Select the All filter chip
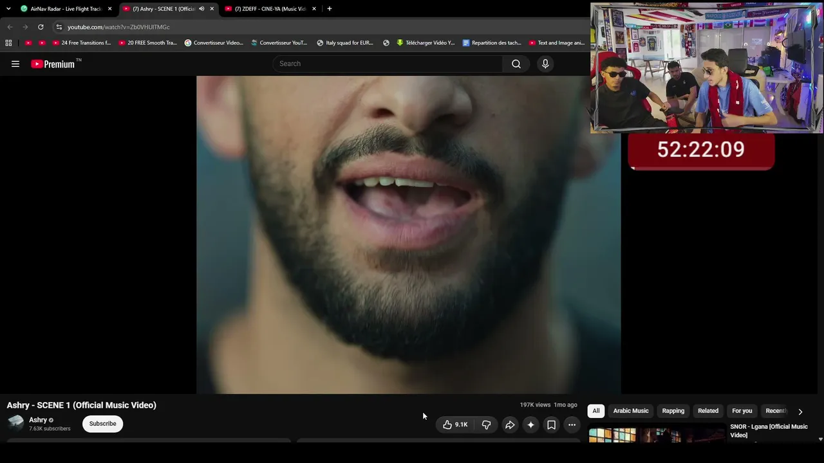824x463 pixels. (x=596, y=411)
